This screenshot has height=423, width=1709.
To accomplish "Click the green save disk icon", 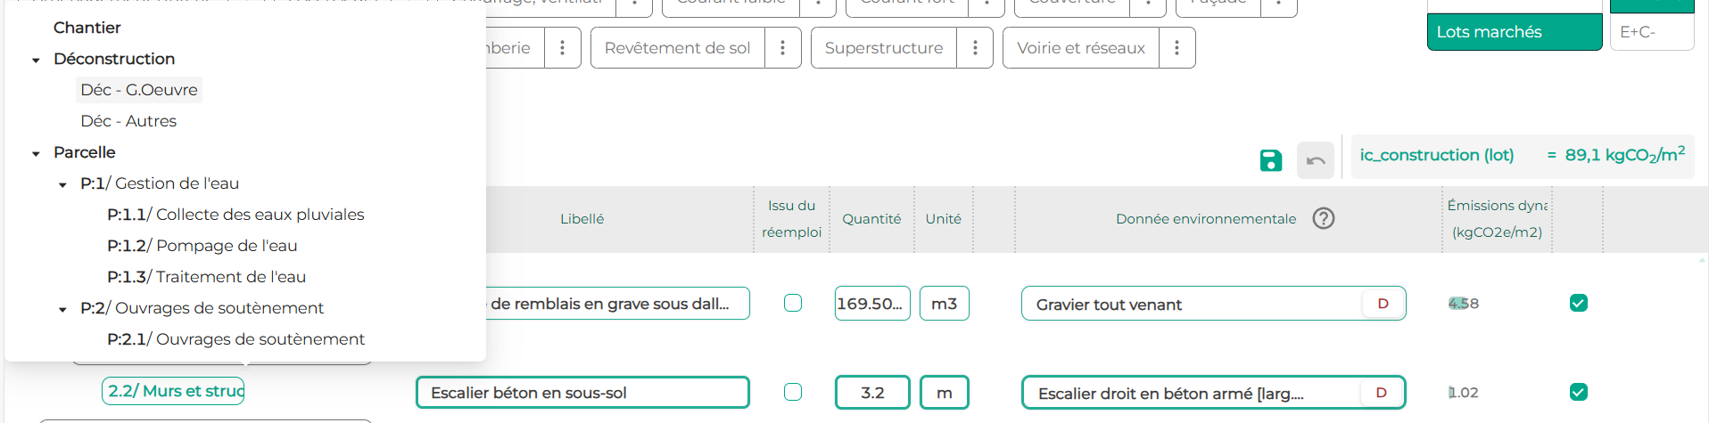I will click(1270, 160).
